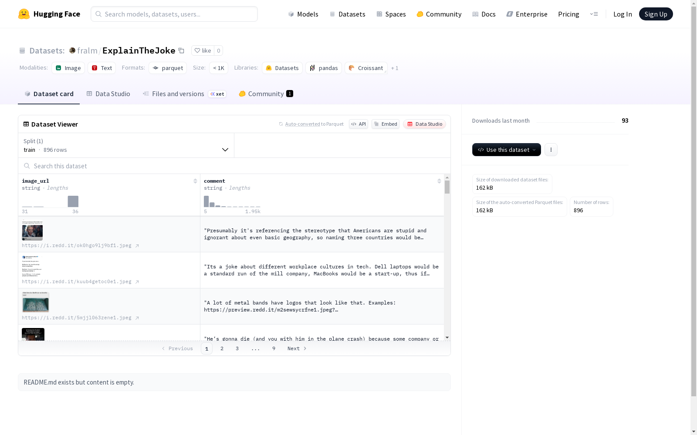Select the < 1K size tag
Viewport: 697px width, 435px height.
[219, 68]
